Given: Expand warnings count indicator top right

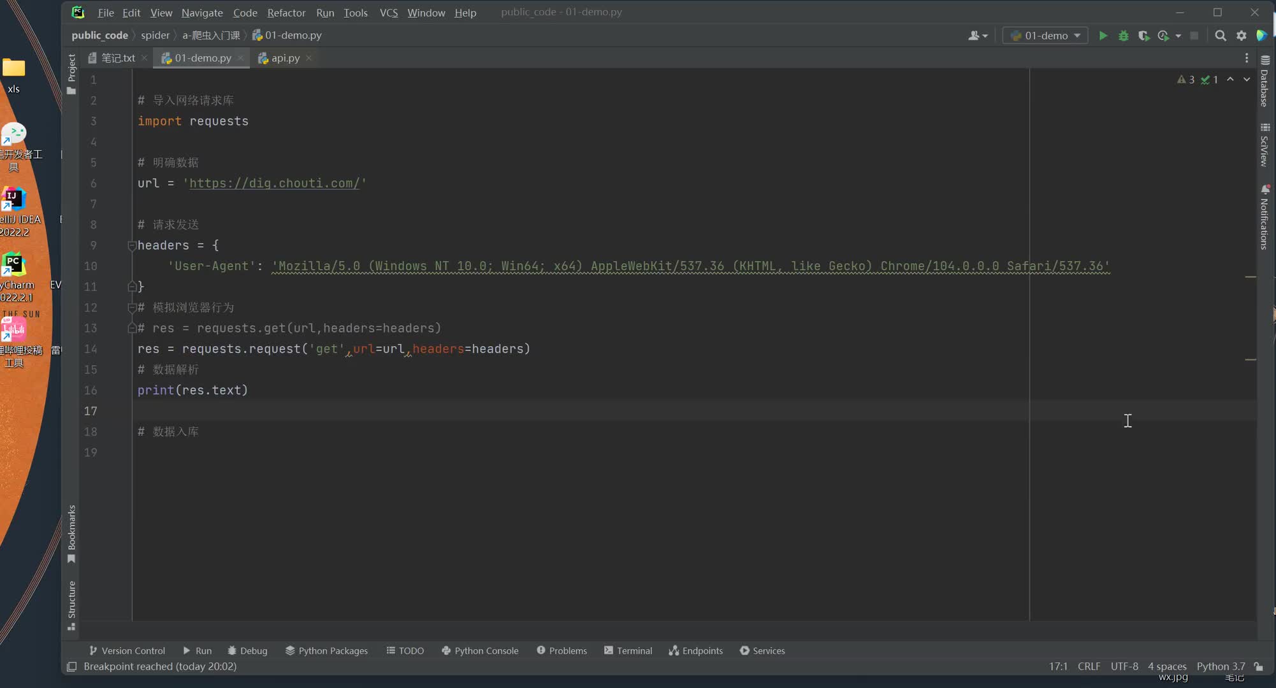Looking at the screenshot, I should (1185, 80).
